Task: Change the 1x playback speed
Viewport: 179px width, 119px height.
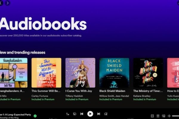Action: coord(68,114)
